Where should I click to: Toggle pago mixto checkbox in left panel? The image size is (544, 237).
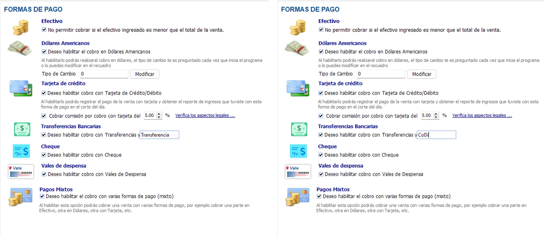(42, 196)
